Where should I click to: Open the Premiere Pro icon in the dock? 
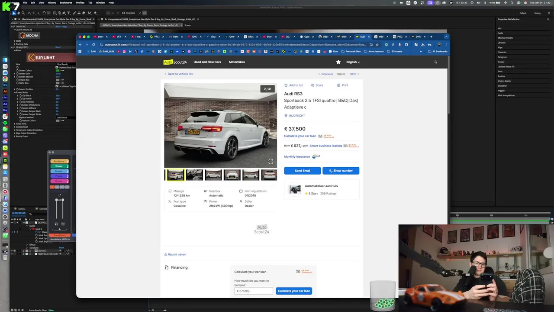(x=5, y=98)
